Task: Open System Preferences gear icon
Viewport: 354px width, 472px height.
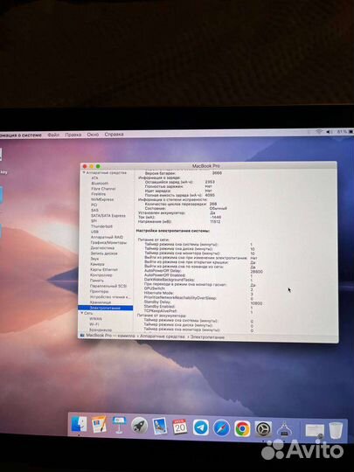Action: point(263,429)
